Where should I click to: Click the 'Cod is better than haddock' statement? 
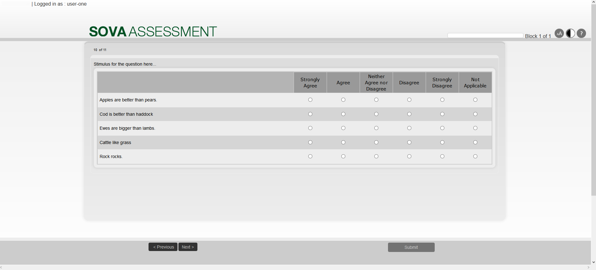126,114
